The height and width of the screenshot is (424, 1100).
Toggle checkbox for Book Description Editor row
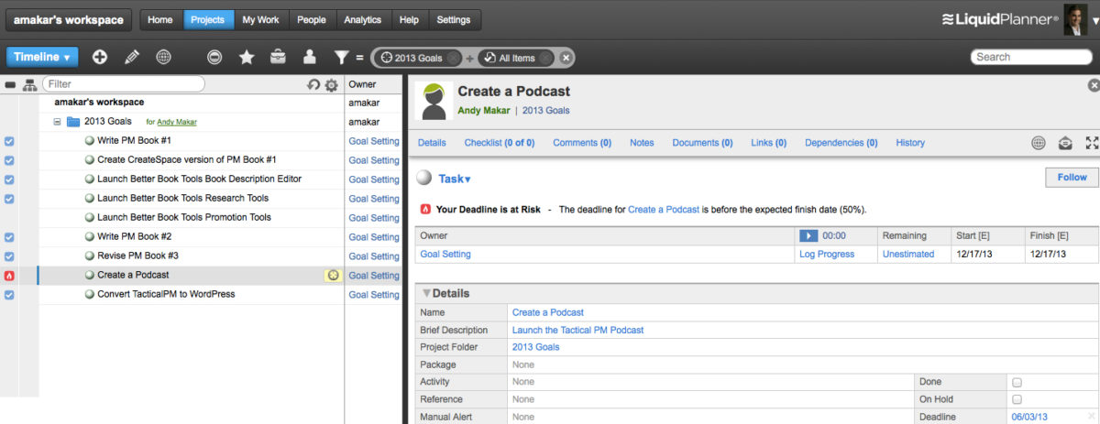click(9, 179)
